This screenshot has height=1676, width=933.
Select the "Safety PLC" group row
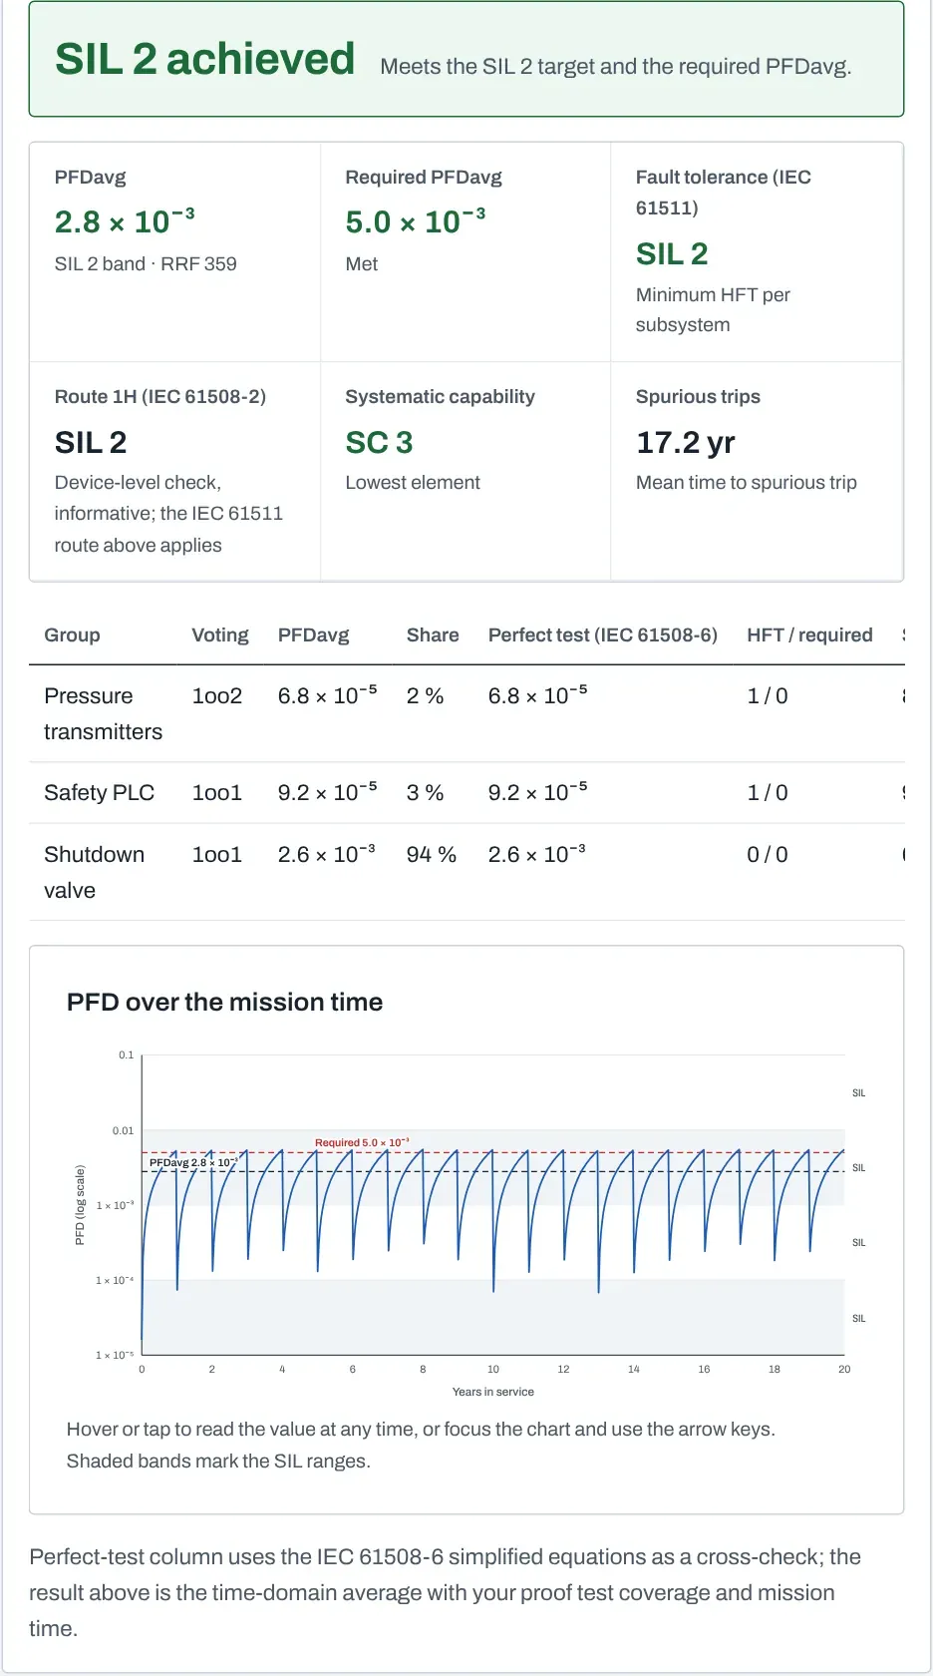point(466,793)
